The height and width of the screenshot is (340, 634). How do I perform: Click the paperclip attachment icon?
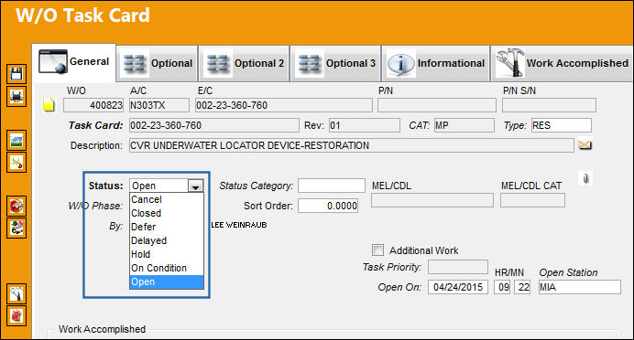point(585,178)
